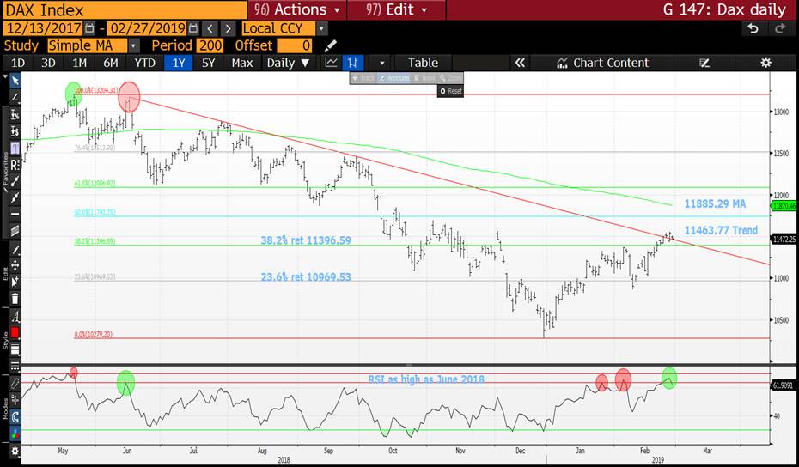Viewport: 799px width, 467px height.
Task: Click the Reset button on chart
Action: tap(451, 91)
